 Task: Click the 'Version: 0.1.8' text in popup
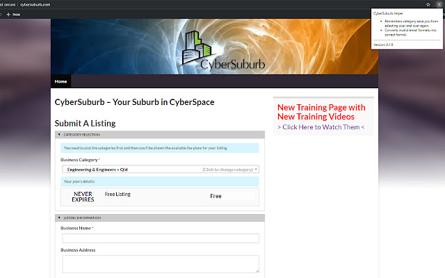(x=383, y=44)
